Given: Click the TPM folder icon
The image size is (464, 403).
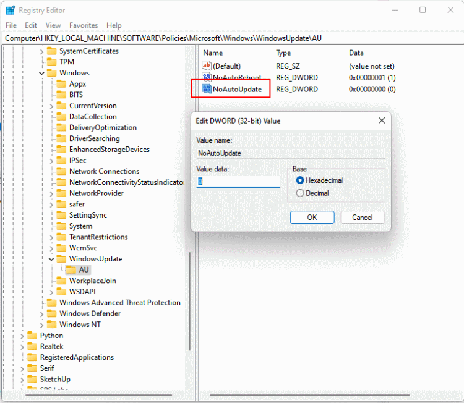Looking at the screenshot, I should pyautogui.click(x=51, y=62).
